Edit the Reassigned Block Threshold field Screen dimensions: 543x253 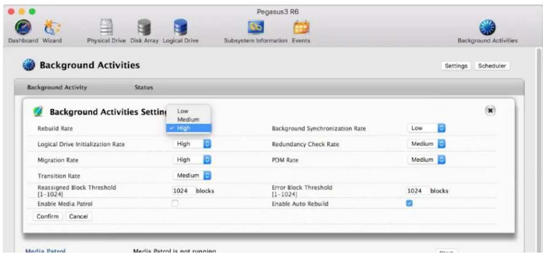click(183, 191)
